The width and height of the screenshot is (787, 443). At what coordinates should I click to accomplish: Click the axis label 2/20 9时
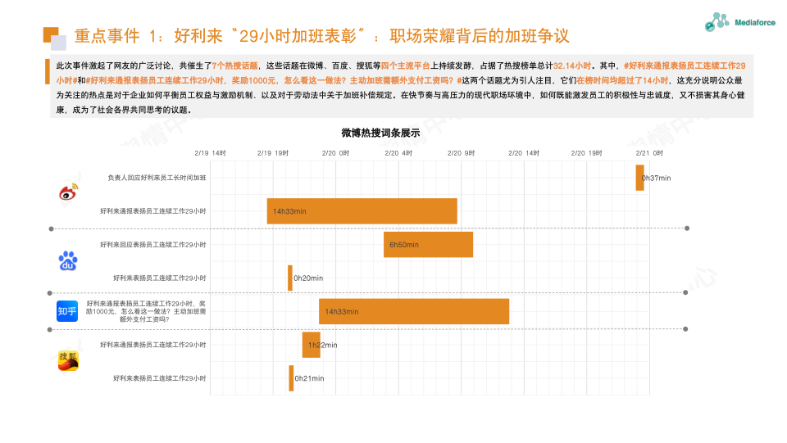pos(462,153)
